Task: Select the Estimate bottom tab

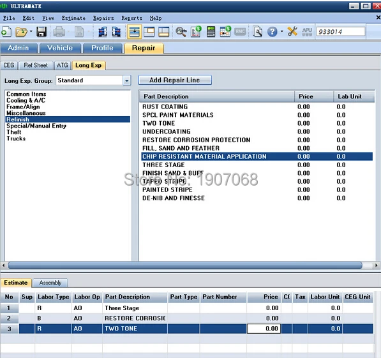Action: (x=16, y=283)
